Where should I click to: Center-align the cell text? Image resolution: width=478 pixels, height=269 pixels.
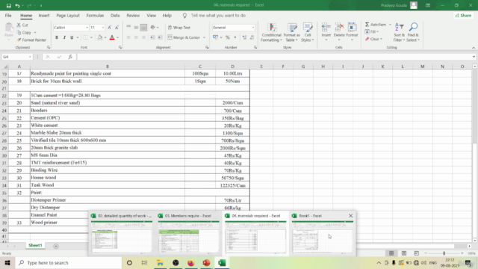136,37
